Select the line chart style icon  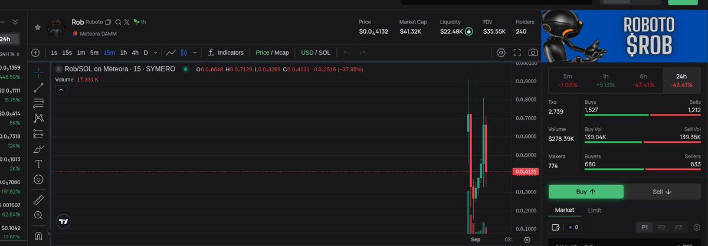pos(171,53)
